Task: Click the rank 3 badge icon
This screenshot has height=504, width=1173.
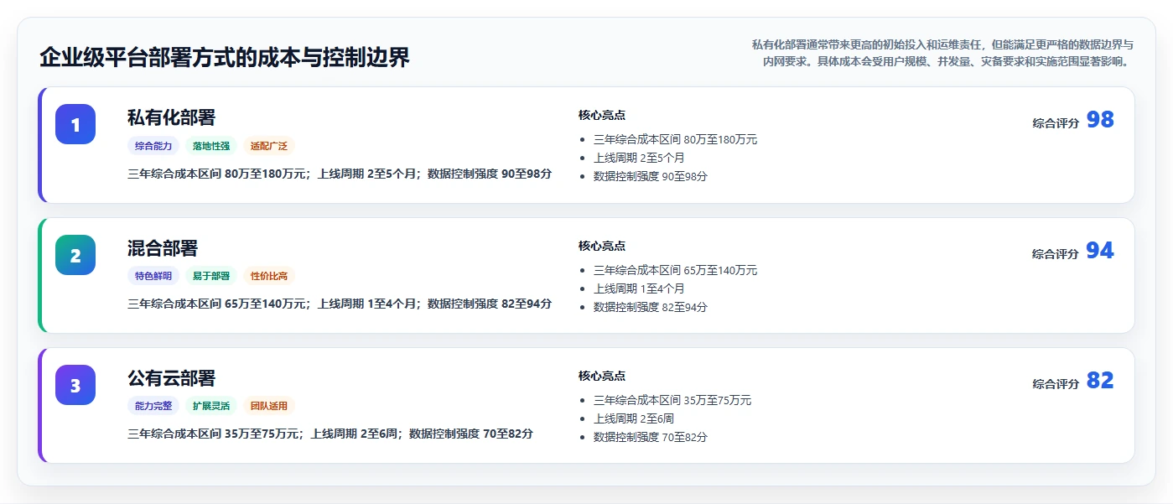Action: coord(75,385)
